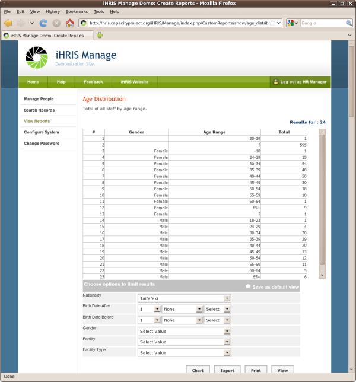Click the results table vertical scrollbar
Viewport: 356px width, 382px height.
pyautogui.click(x=322, y=202)
